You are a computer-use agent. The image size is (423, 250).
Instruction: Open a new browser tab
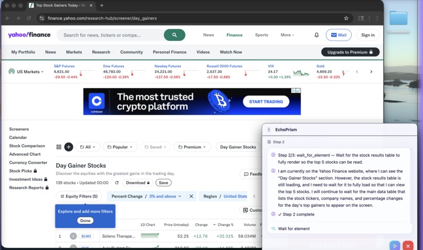tap(102, 5)
